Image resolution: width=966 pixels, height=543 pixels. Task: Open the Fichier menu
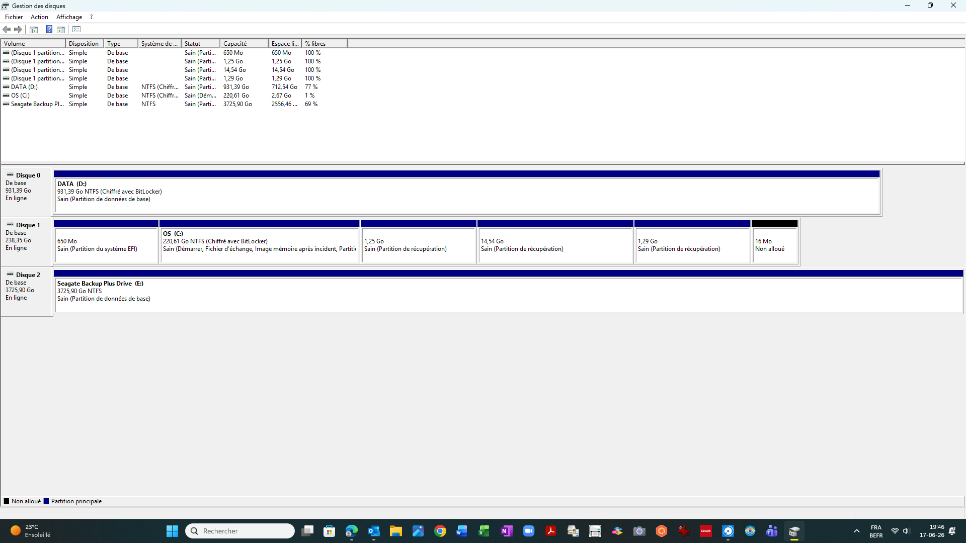click(x=14, y=17)
